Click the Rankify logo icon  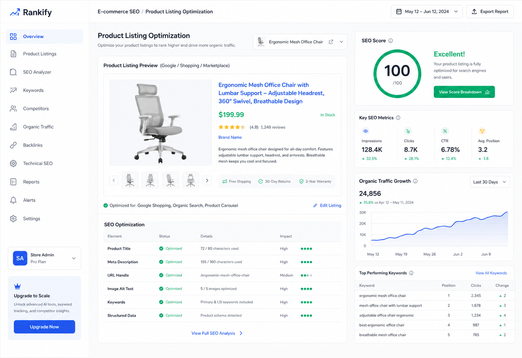pos(14,12)
